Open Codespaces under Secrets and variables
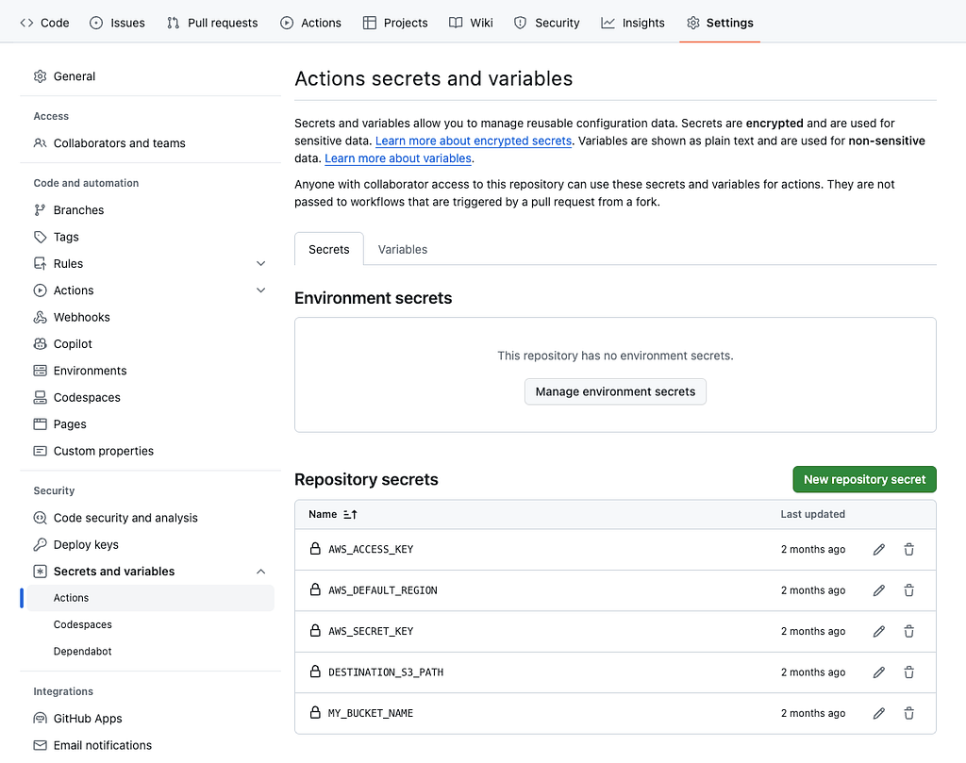Viewport: 966px width, 763px height. tap(83, 624)
